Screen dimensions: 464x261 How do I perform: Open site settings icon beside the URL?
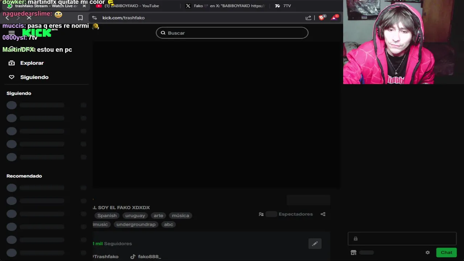(94, 18)
